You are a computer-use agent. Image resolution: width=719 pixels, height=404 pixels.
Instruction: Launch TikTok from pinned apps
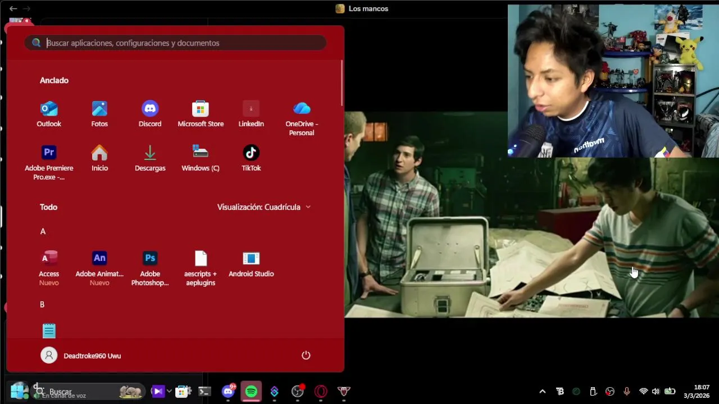[251, 159]
